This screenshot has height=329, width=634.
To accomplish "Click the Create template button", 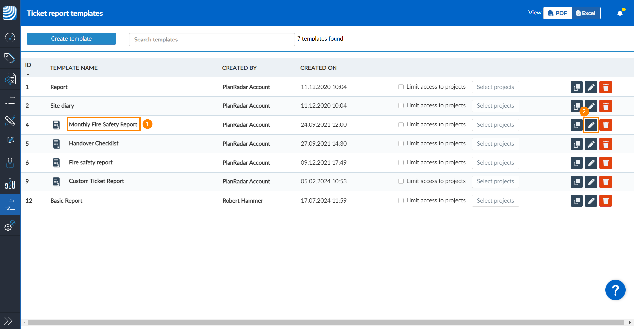I will click(71, 39).
